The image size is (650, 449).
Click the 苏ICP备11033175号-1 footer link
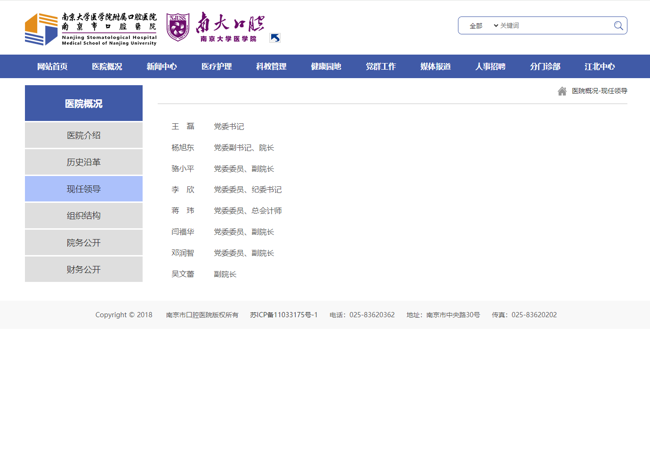tap(284, 315)
